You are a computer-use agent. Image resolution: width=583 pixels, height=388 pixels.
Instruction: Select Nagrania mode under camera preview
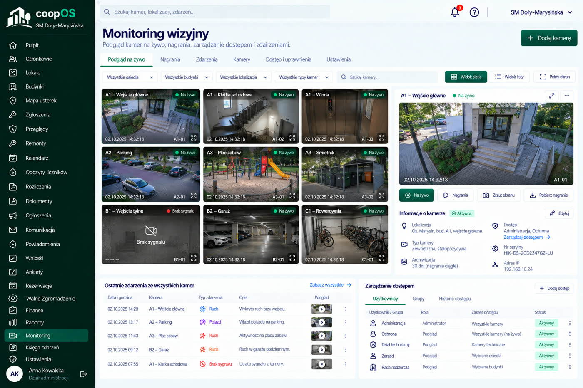tap(456, 195)
